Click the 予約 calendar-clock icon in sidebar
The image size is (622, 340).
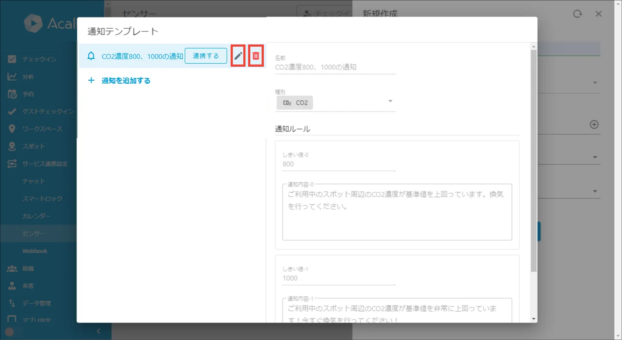(12, 94)
